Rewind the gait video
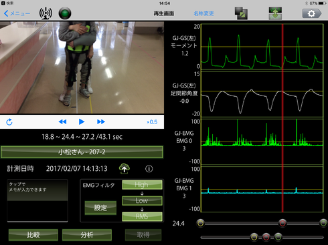328x245 pixels. [62, 121]
